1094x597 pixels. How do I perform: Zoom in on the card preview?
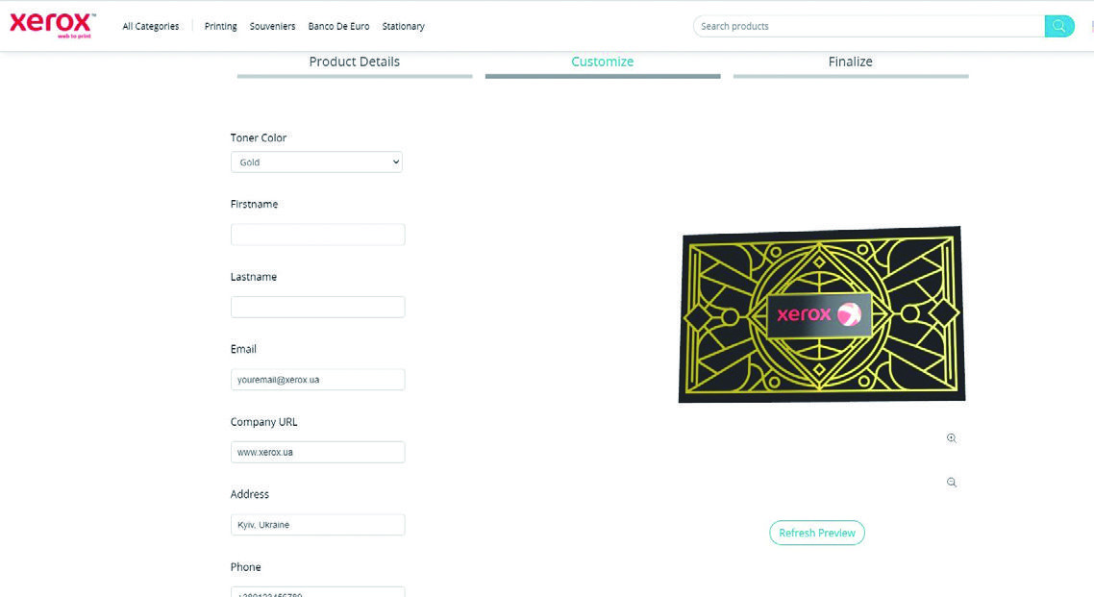(x=951, y=438)
